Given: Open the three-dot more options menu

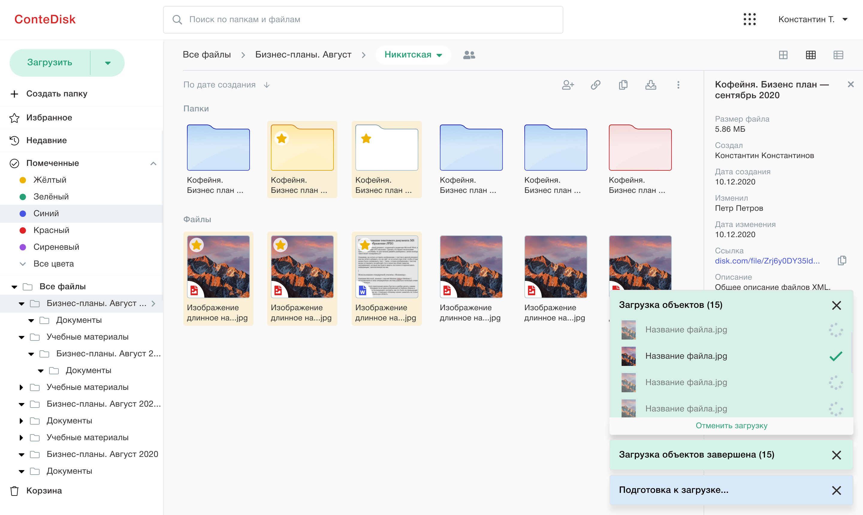Looking at the screenshot, I should coord(678,85).
